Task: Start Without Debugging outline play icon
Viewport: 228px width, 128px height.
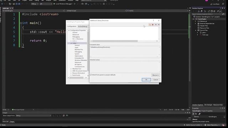Action: (75, 4)
